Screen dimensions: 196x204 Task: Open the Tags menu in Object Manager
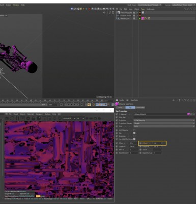tap(143, 9)
